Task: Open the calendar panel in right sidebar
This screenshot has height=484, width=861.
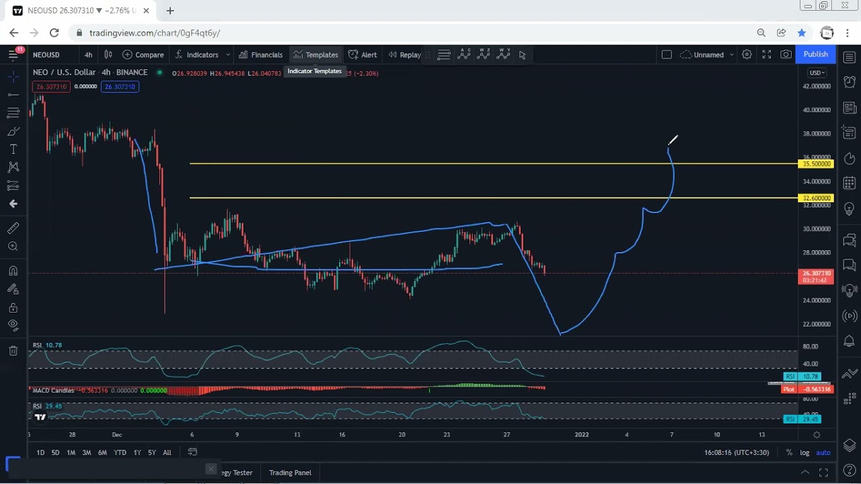Action: coord(850,183)
